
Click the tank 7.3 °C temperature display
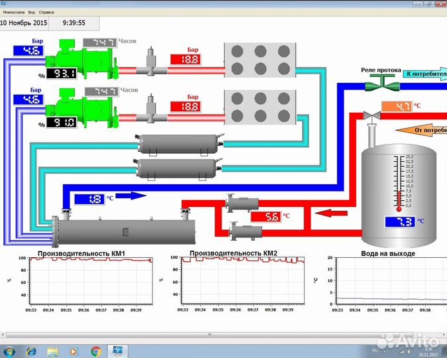click(x=399, y=222)
